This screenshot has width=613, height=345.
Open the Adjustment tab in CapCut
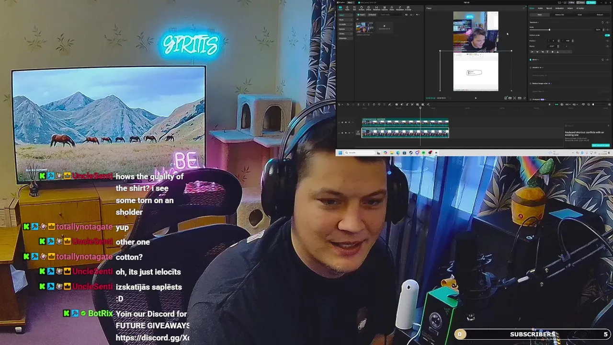400,8
